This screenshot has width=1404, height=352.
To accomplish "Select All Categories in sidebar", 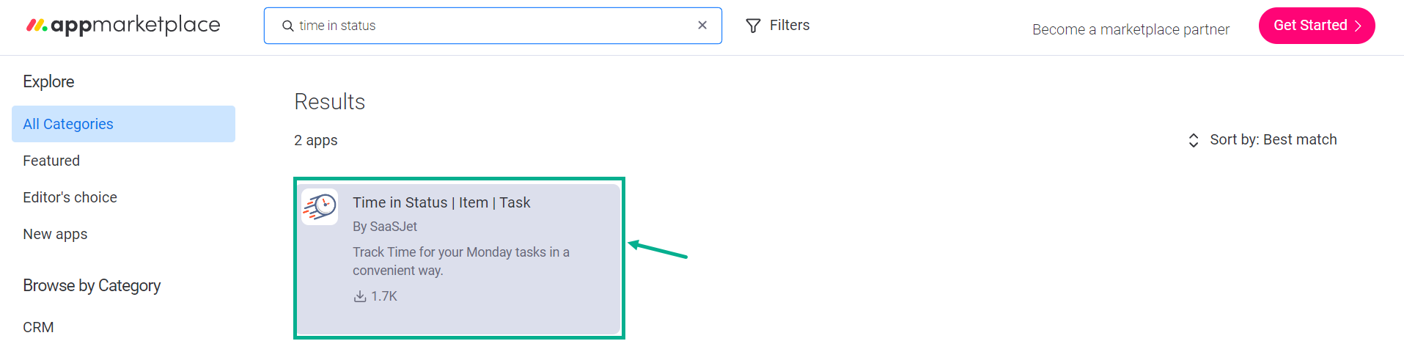I will (123, 124).
